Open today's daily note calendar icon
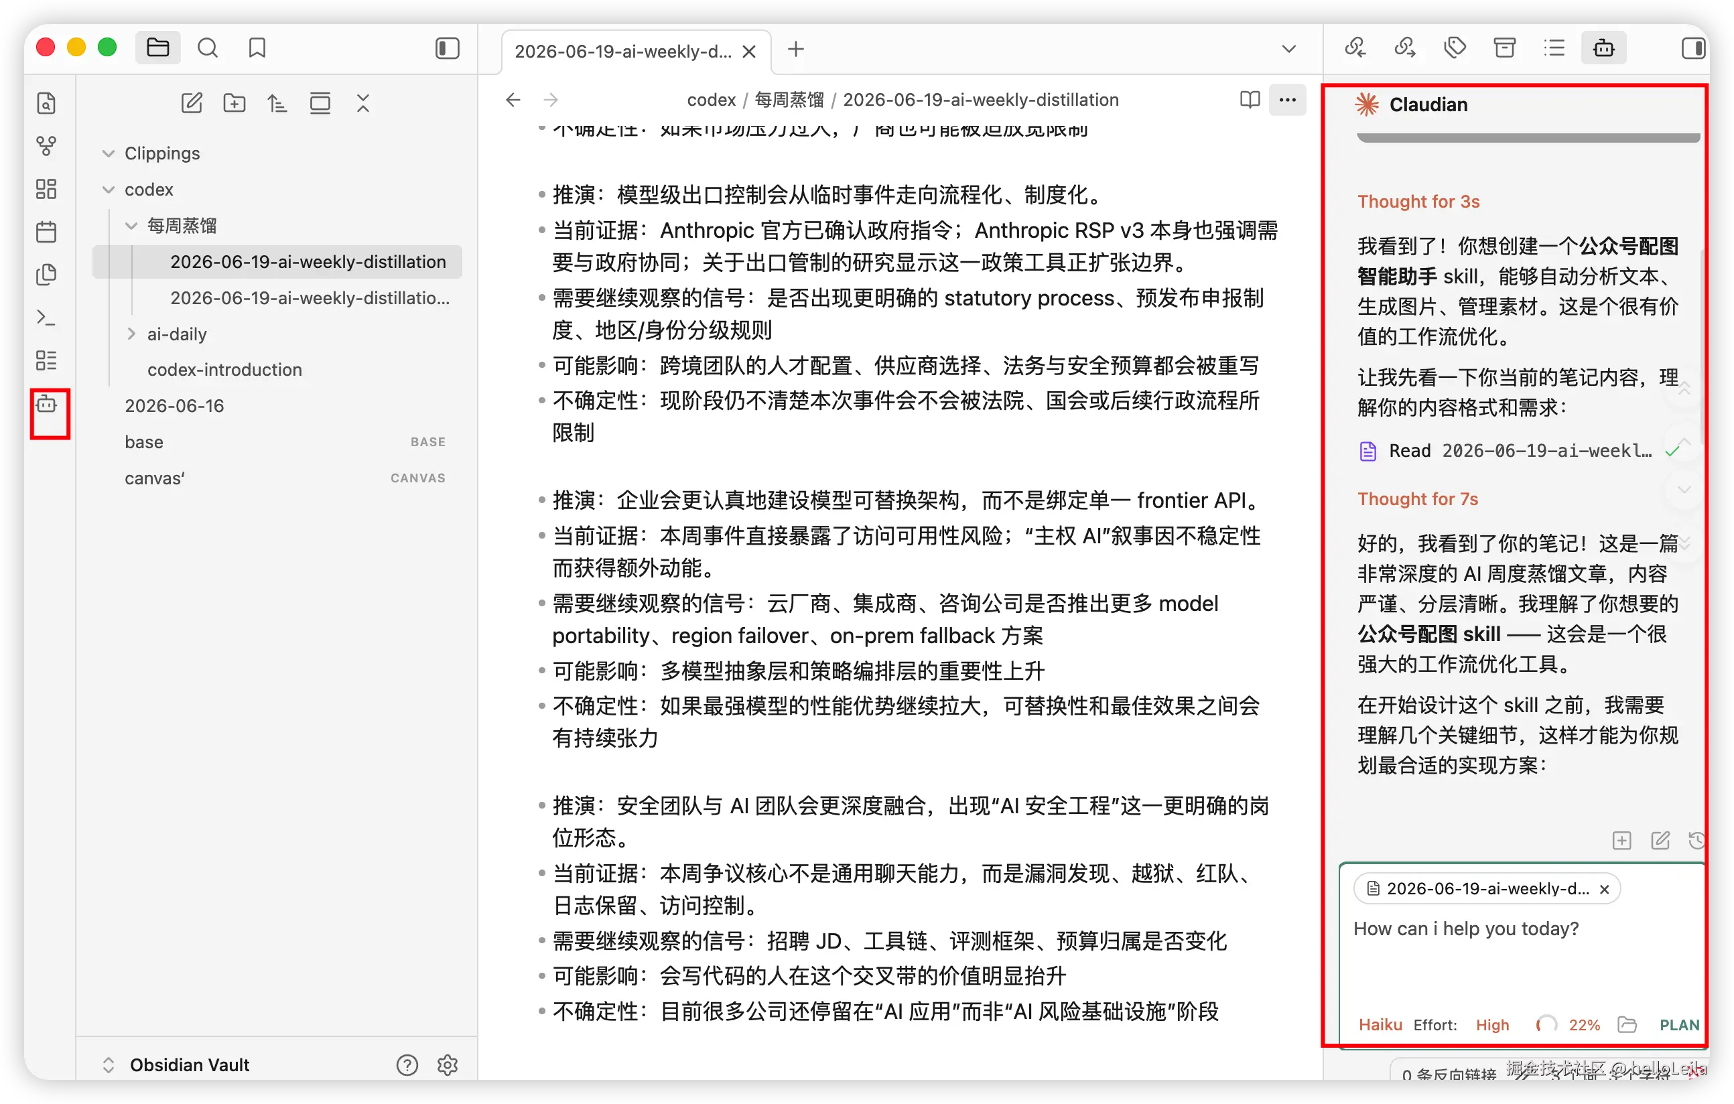This screenshot has height=1104, width=1734. [46, 232]
